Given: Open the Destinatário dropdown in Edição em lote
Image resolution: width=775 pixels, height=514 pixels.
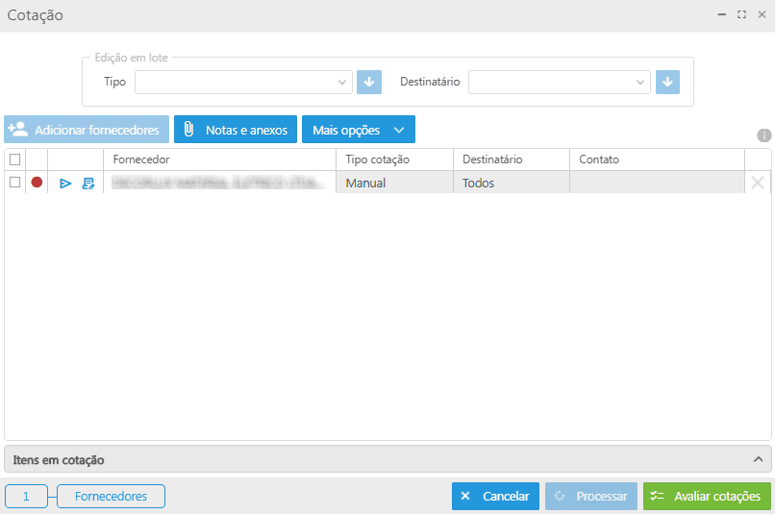Looking at the screenshot, I should tap(560, 83).
